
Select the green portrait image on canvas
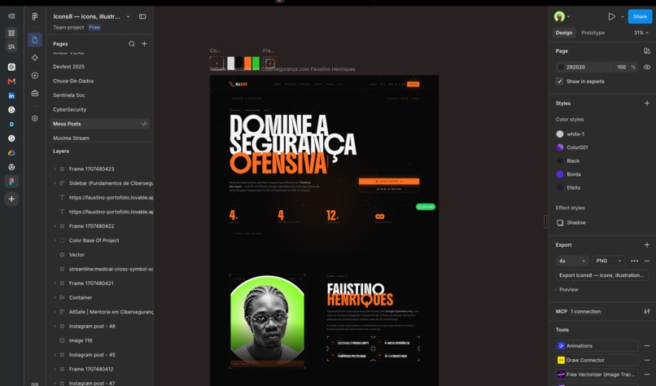(x=267, y=321)
